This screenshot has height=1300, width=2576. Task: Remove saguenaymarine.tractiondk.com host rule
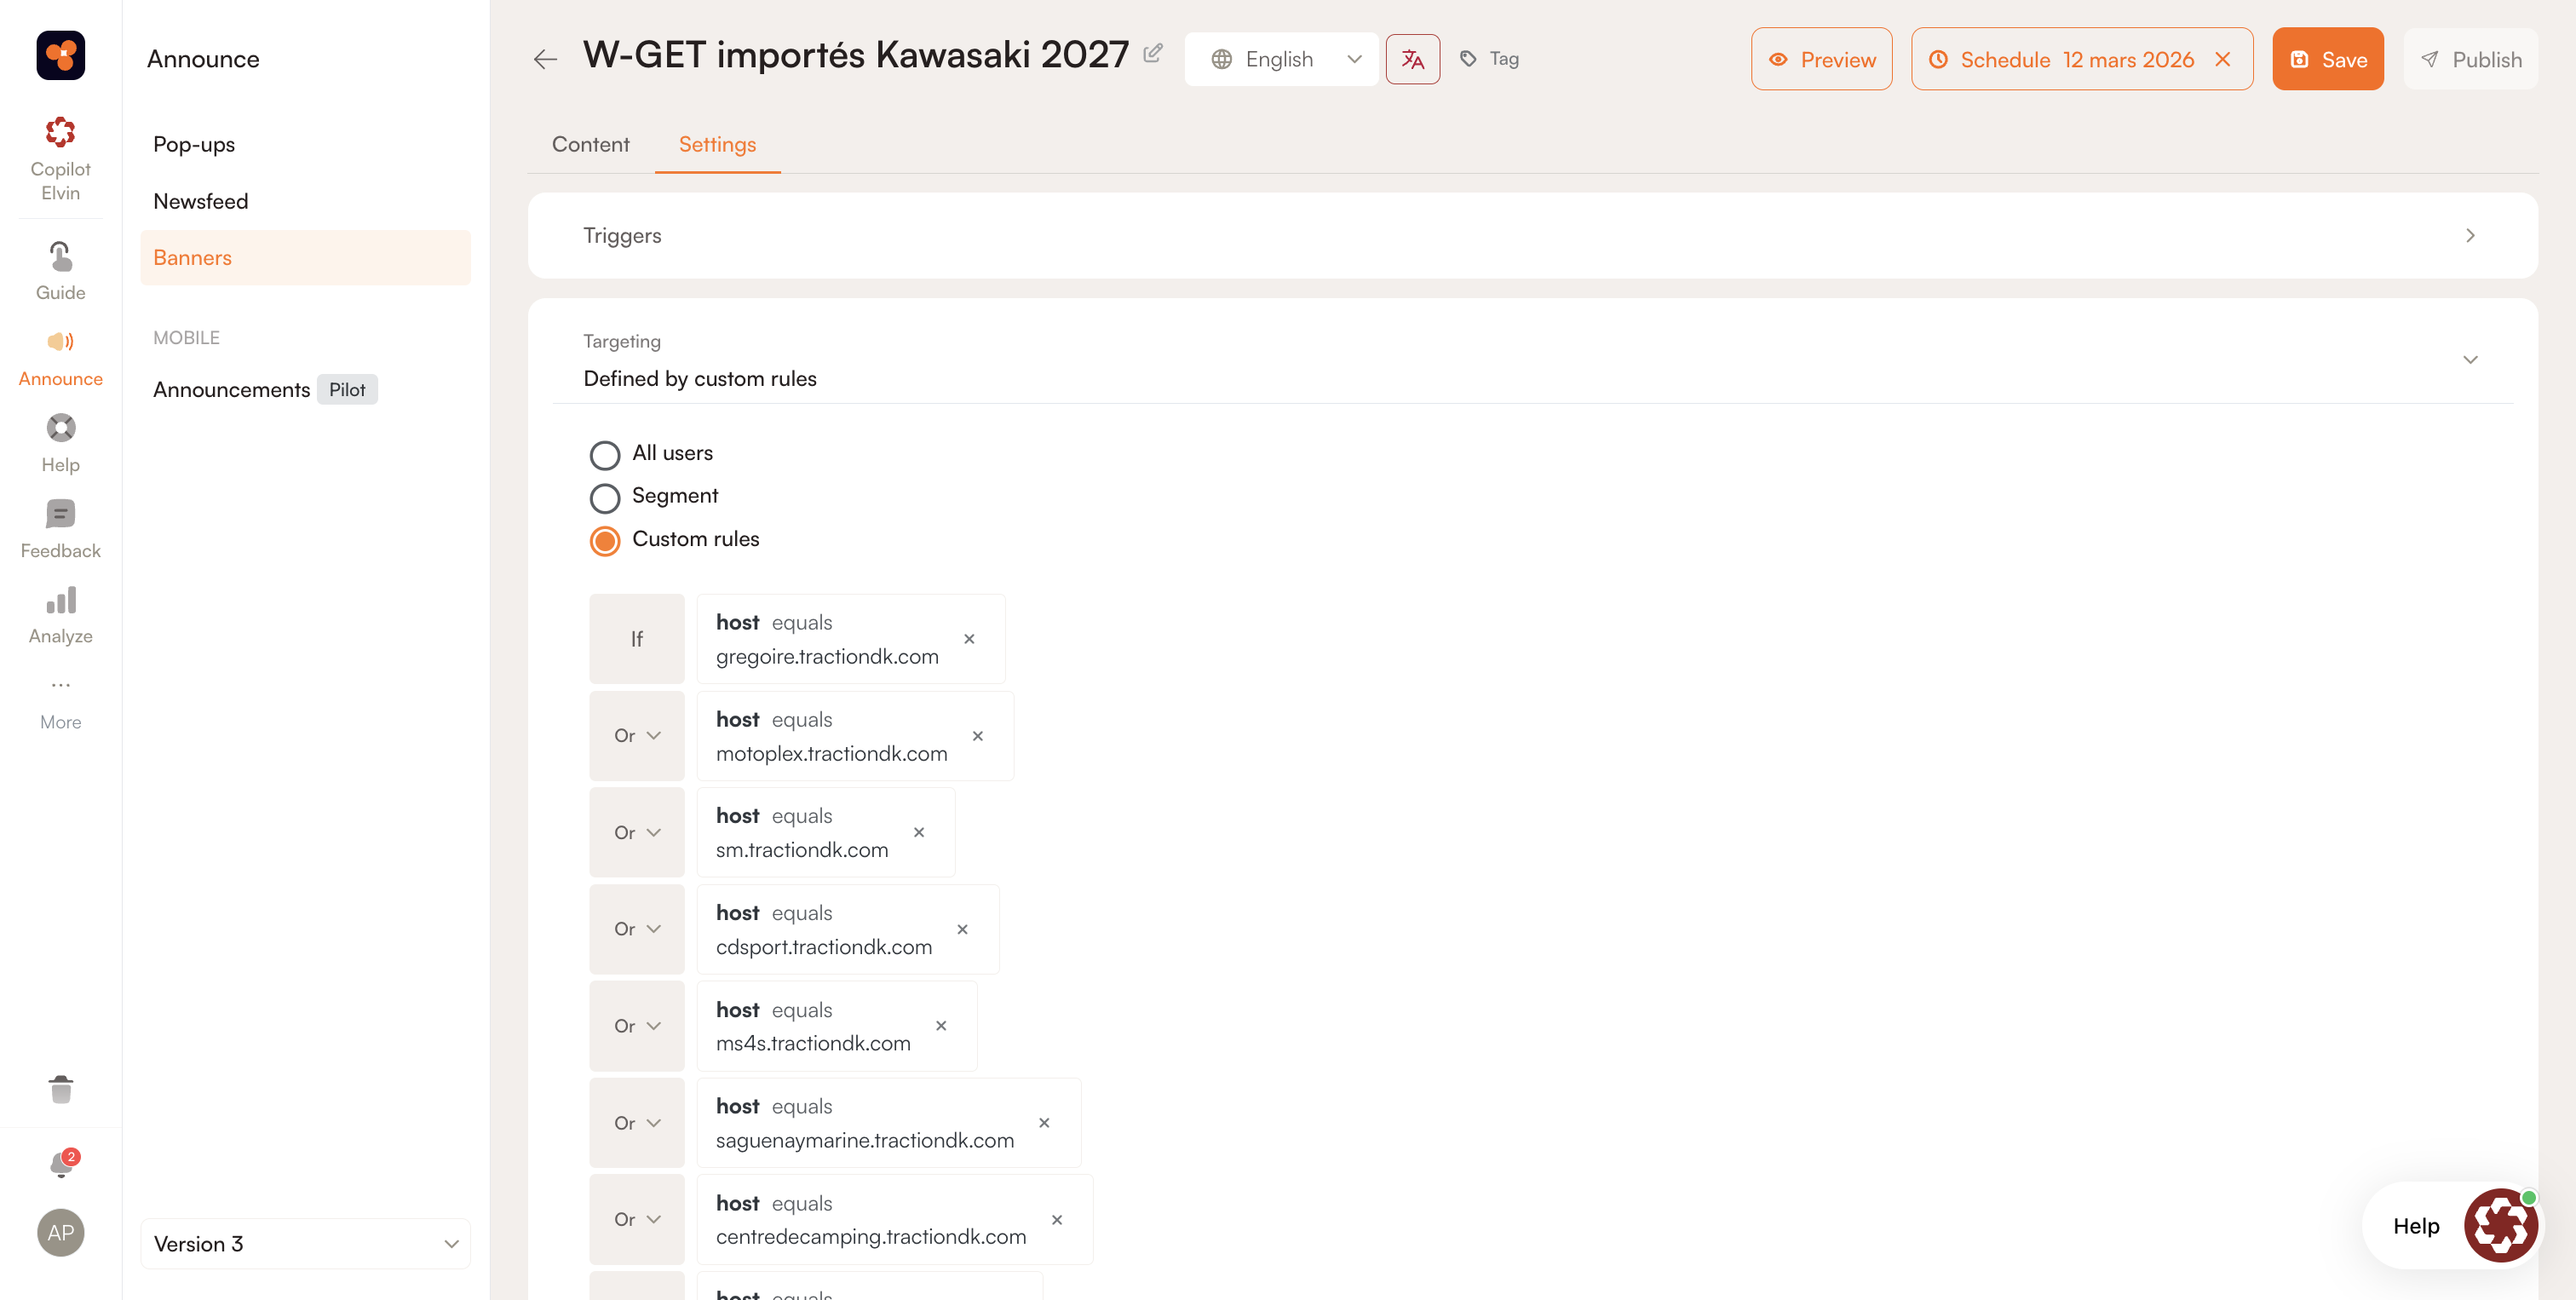pos(1044,1123)
